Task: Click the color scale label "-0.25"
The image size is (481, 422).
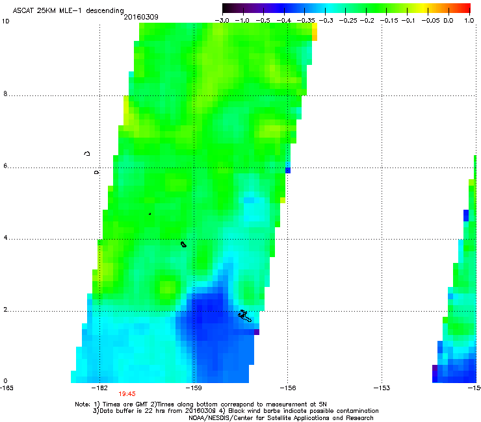Action: (x=348, y=21)
